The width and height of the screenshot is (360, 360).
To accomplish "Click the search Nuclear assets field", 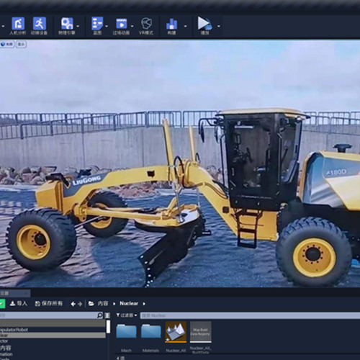I will (x=250, y=315).
